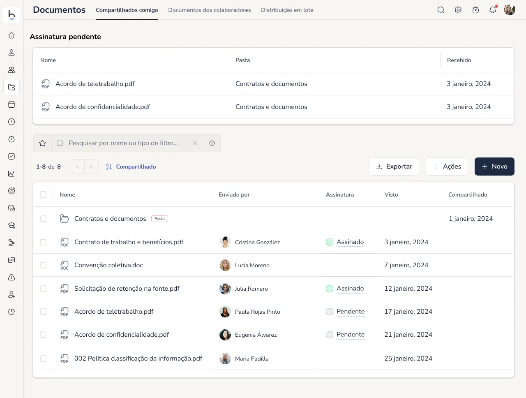526x398 pixels.
Task: Open the help chat icon in header
Action: [x=475, y=10]
